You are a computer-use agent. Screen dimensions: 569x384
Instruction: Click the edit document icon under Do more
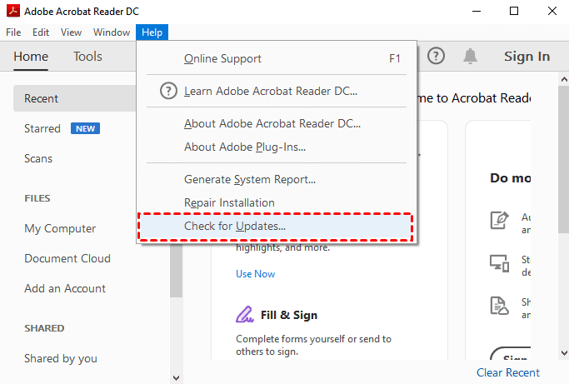click(499, 221)
